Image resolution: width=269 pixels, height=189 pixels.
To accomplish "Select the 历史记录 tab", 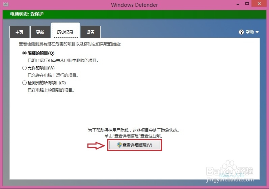I will (65, 31).
